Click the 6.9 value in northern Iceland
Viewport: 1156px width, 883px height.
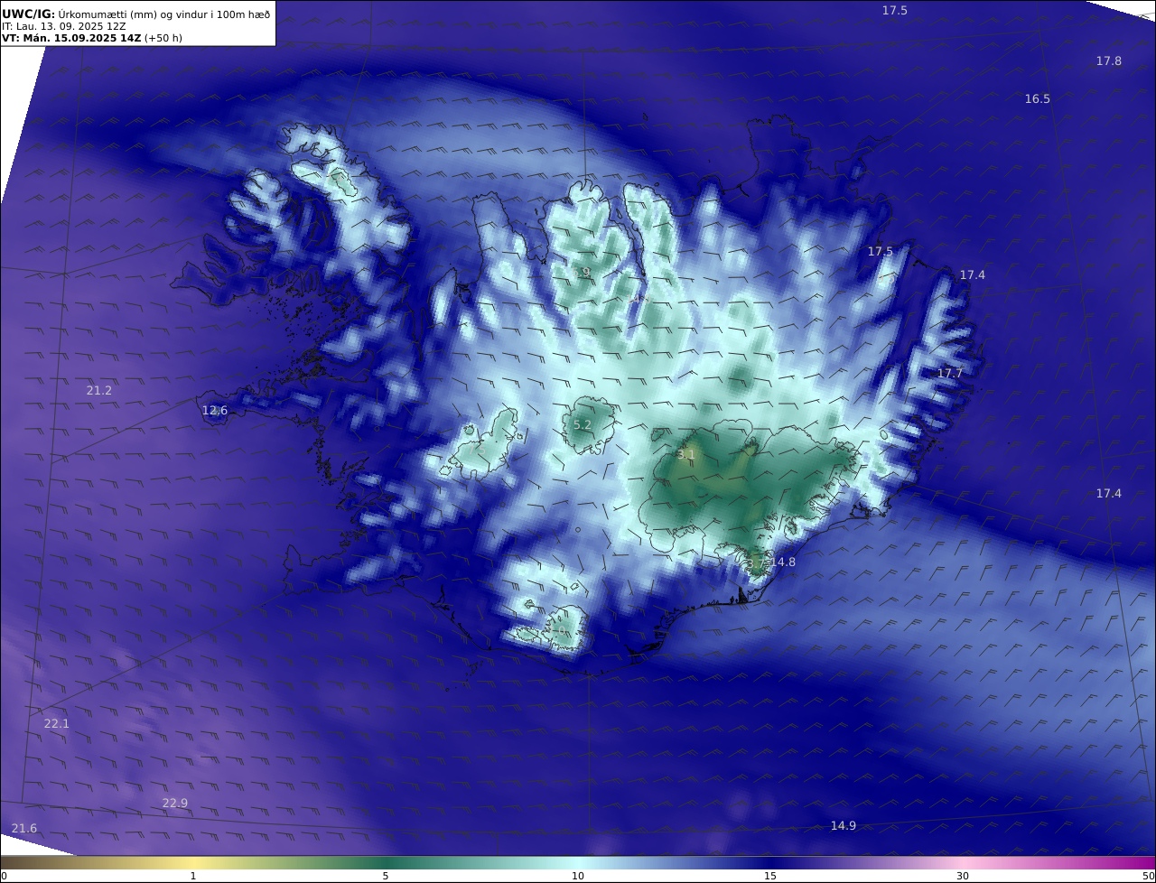coord(583,273)
